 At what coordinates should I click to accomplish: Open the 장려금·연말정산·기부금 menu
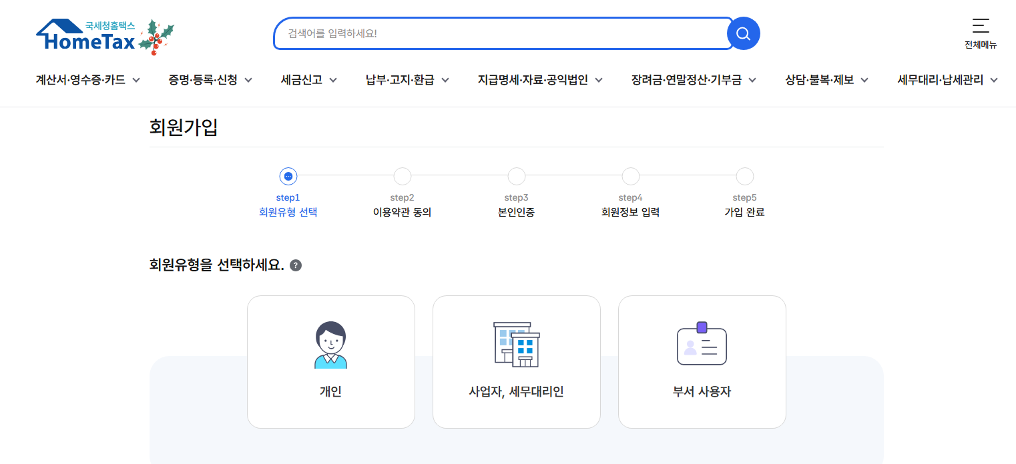686,80
